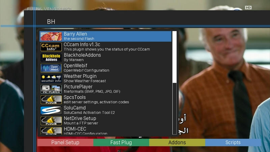Select the green Fast Plug button
Screen dimensions: 270x152
click(x=121, y=143)
